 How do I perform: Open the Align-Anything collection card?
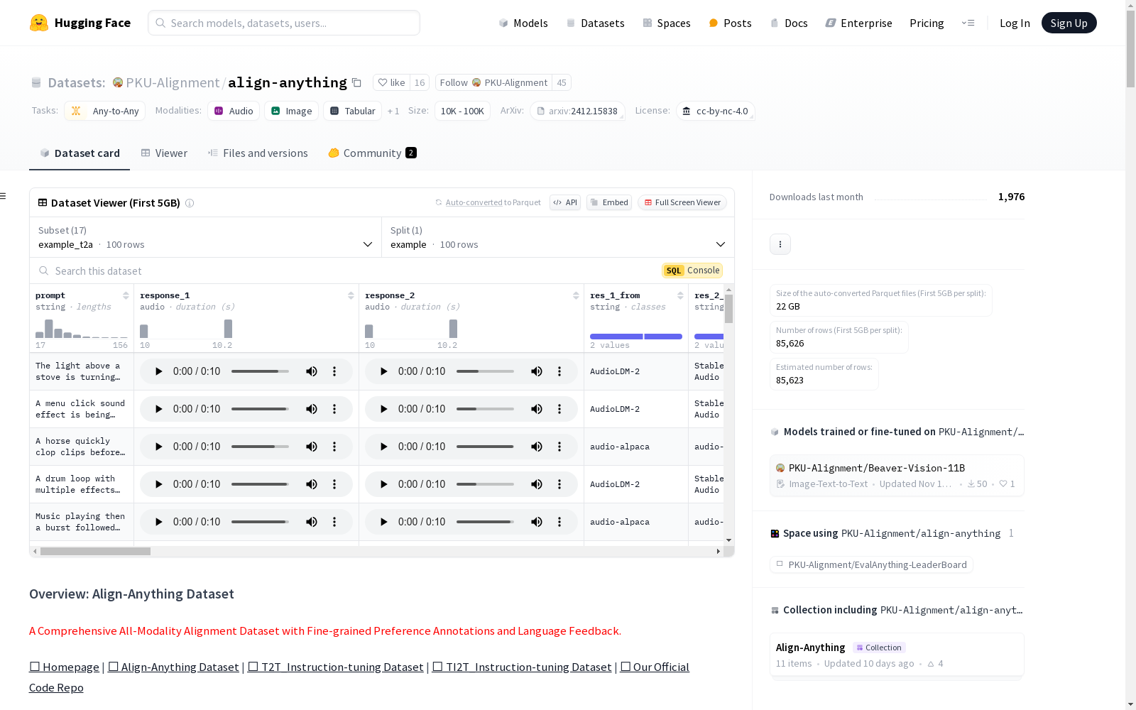pos(897,655)
